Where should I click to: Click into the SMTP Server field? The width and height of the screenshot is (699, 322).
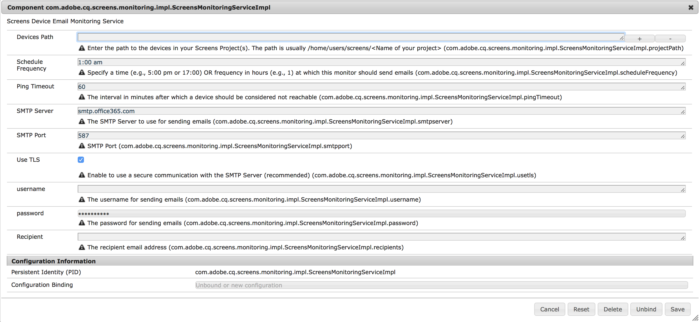tap(380, 111)
